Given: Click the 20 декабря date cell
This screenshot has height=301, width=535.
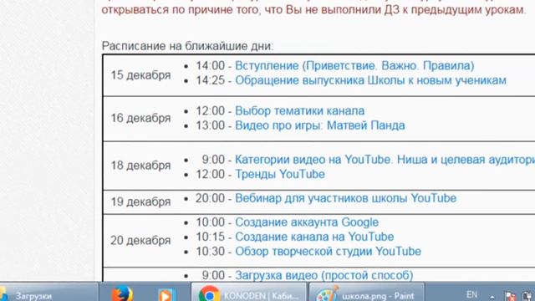Looking at the screenshot, I should click(140, 241).
